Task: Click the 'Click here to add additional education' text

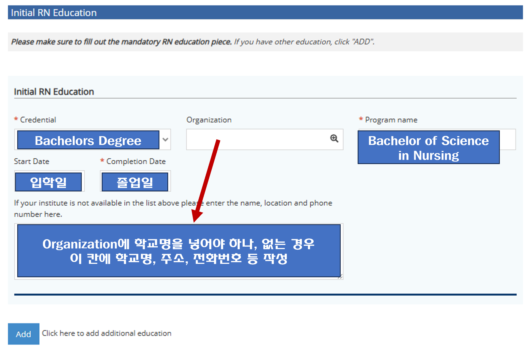Action: pos(107,333)
